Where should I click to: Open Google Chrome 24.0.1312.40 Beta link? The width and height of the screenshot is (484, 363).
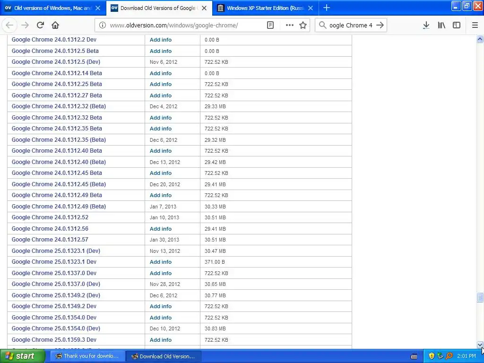pyautogui.click(x=57, y=151)
